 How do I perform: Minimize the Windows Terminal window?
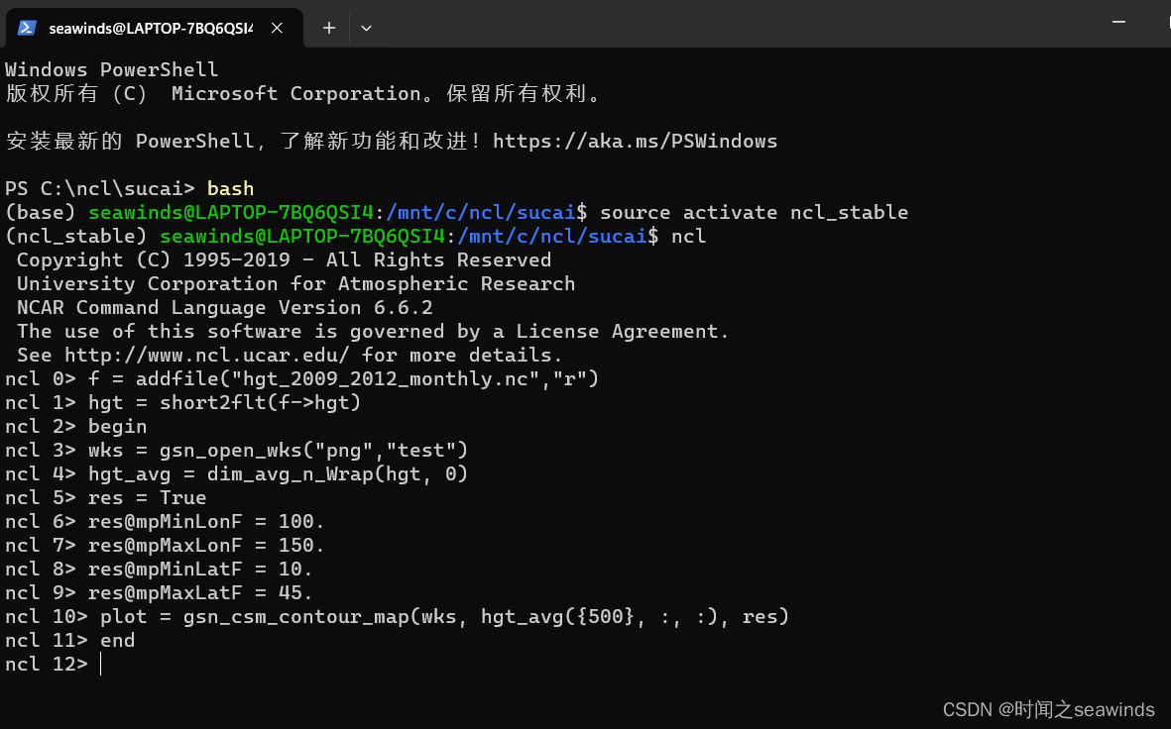point(1118,21)
